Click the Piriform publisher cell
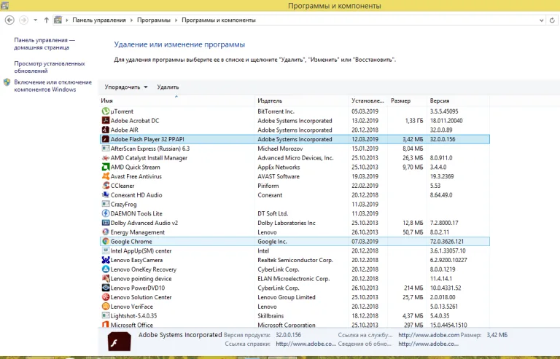Image resolution: width=560 pixels, height=359 pixels. pos(268,186)
